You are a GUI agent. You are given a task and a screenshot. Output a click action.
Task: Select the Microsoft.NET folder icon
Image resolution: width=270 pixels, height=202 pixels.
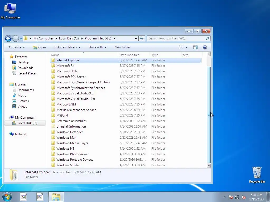pyautogui.click(x=53, y=104)
